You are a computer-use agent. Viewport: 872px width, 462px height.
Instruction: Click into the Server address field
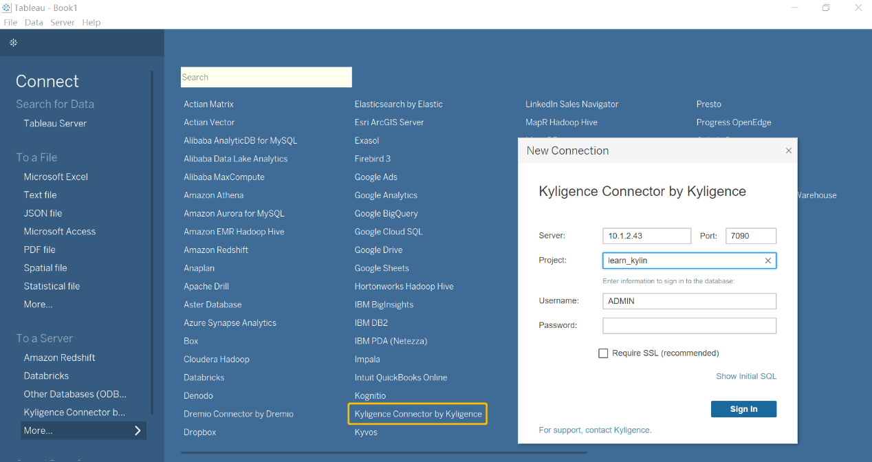click(646, 236)
